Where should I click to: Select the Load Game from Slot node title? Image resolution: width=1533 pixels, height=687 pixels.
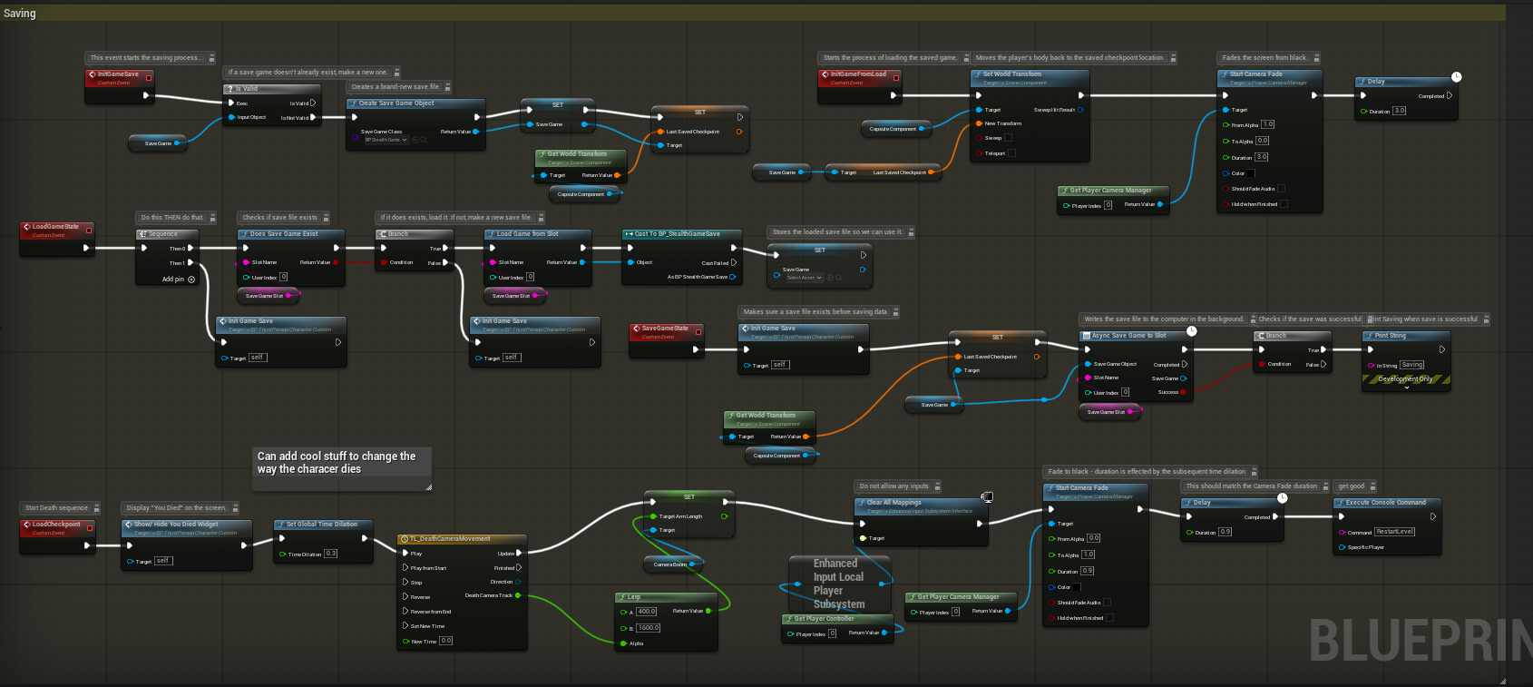tap(527, 234)
